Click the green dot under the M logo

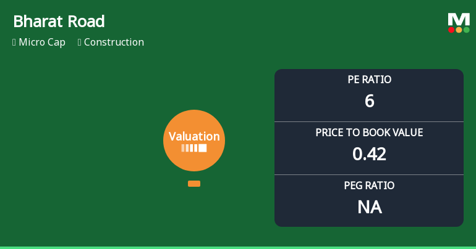coord(466,30)
